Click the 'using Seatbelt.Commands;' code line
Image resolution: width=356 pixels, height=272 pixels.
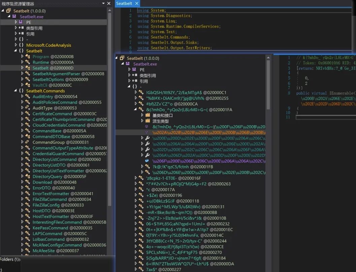click(x=164, y=37)
